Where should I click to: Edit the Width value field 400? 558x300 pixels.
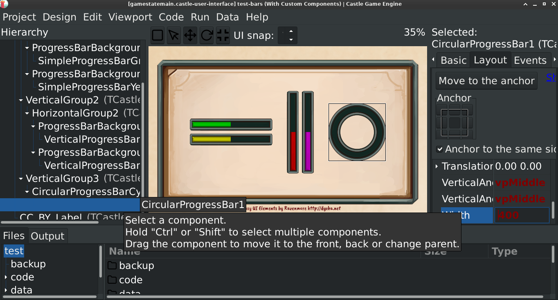click(x=522, y=215)
